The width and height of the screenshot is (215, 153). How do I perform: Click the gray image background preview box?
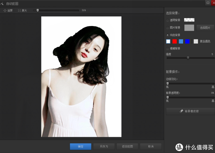(189, 28)
